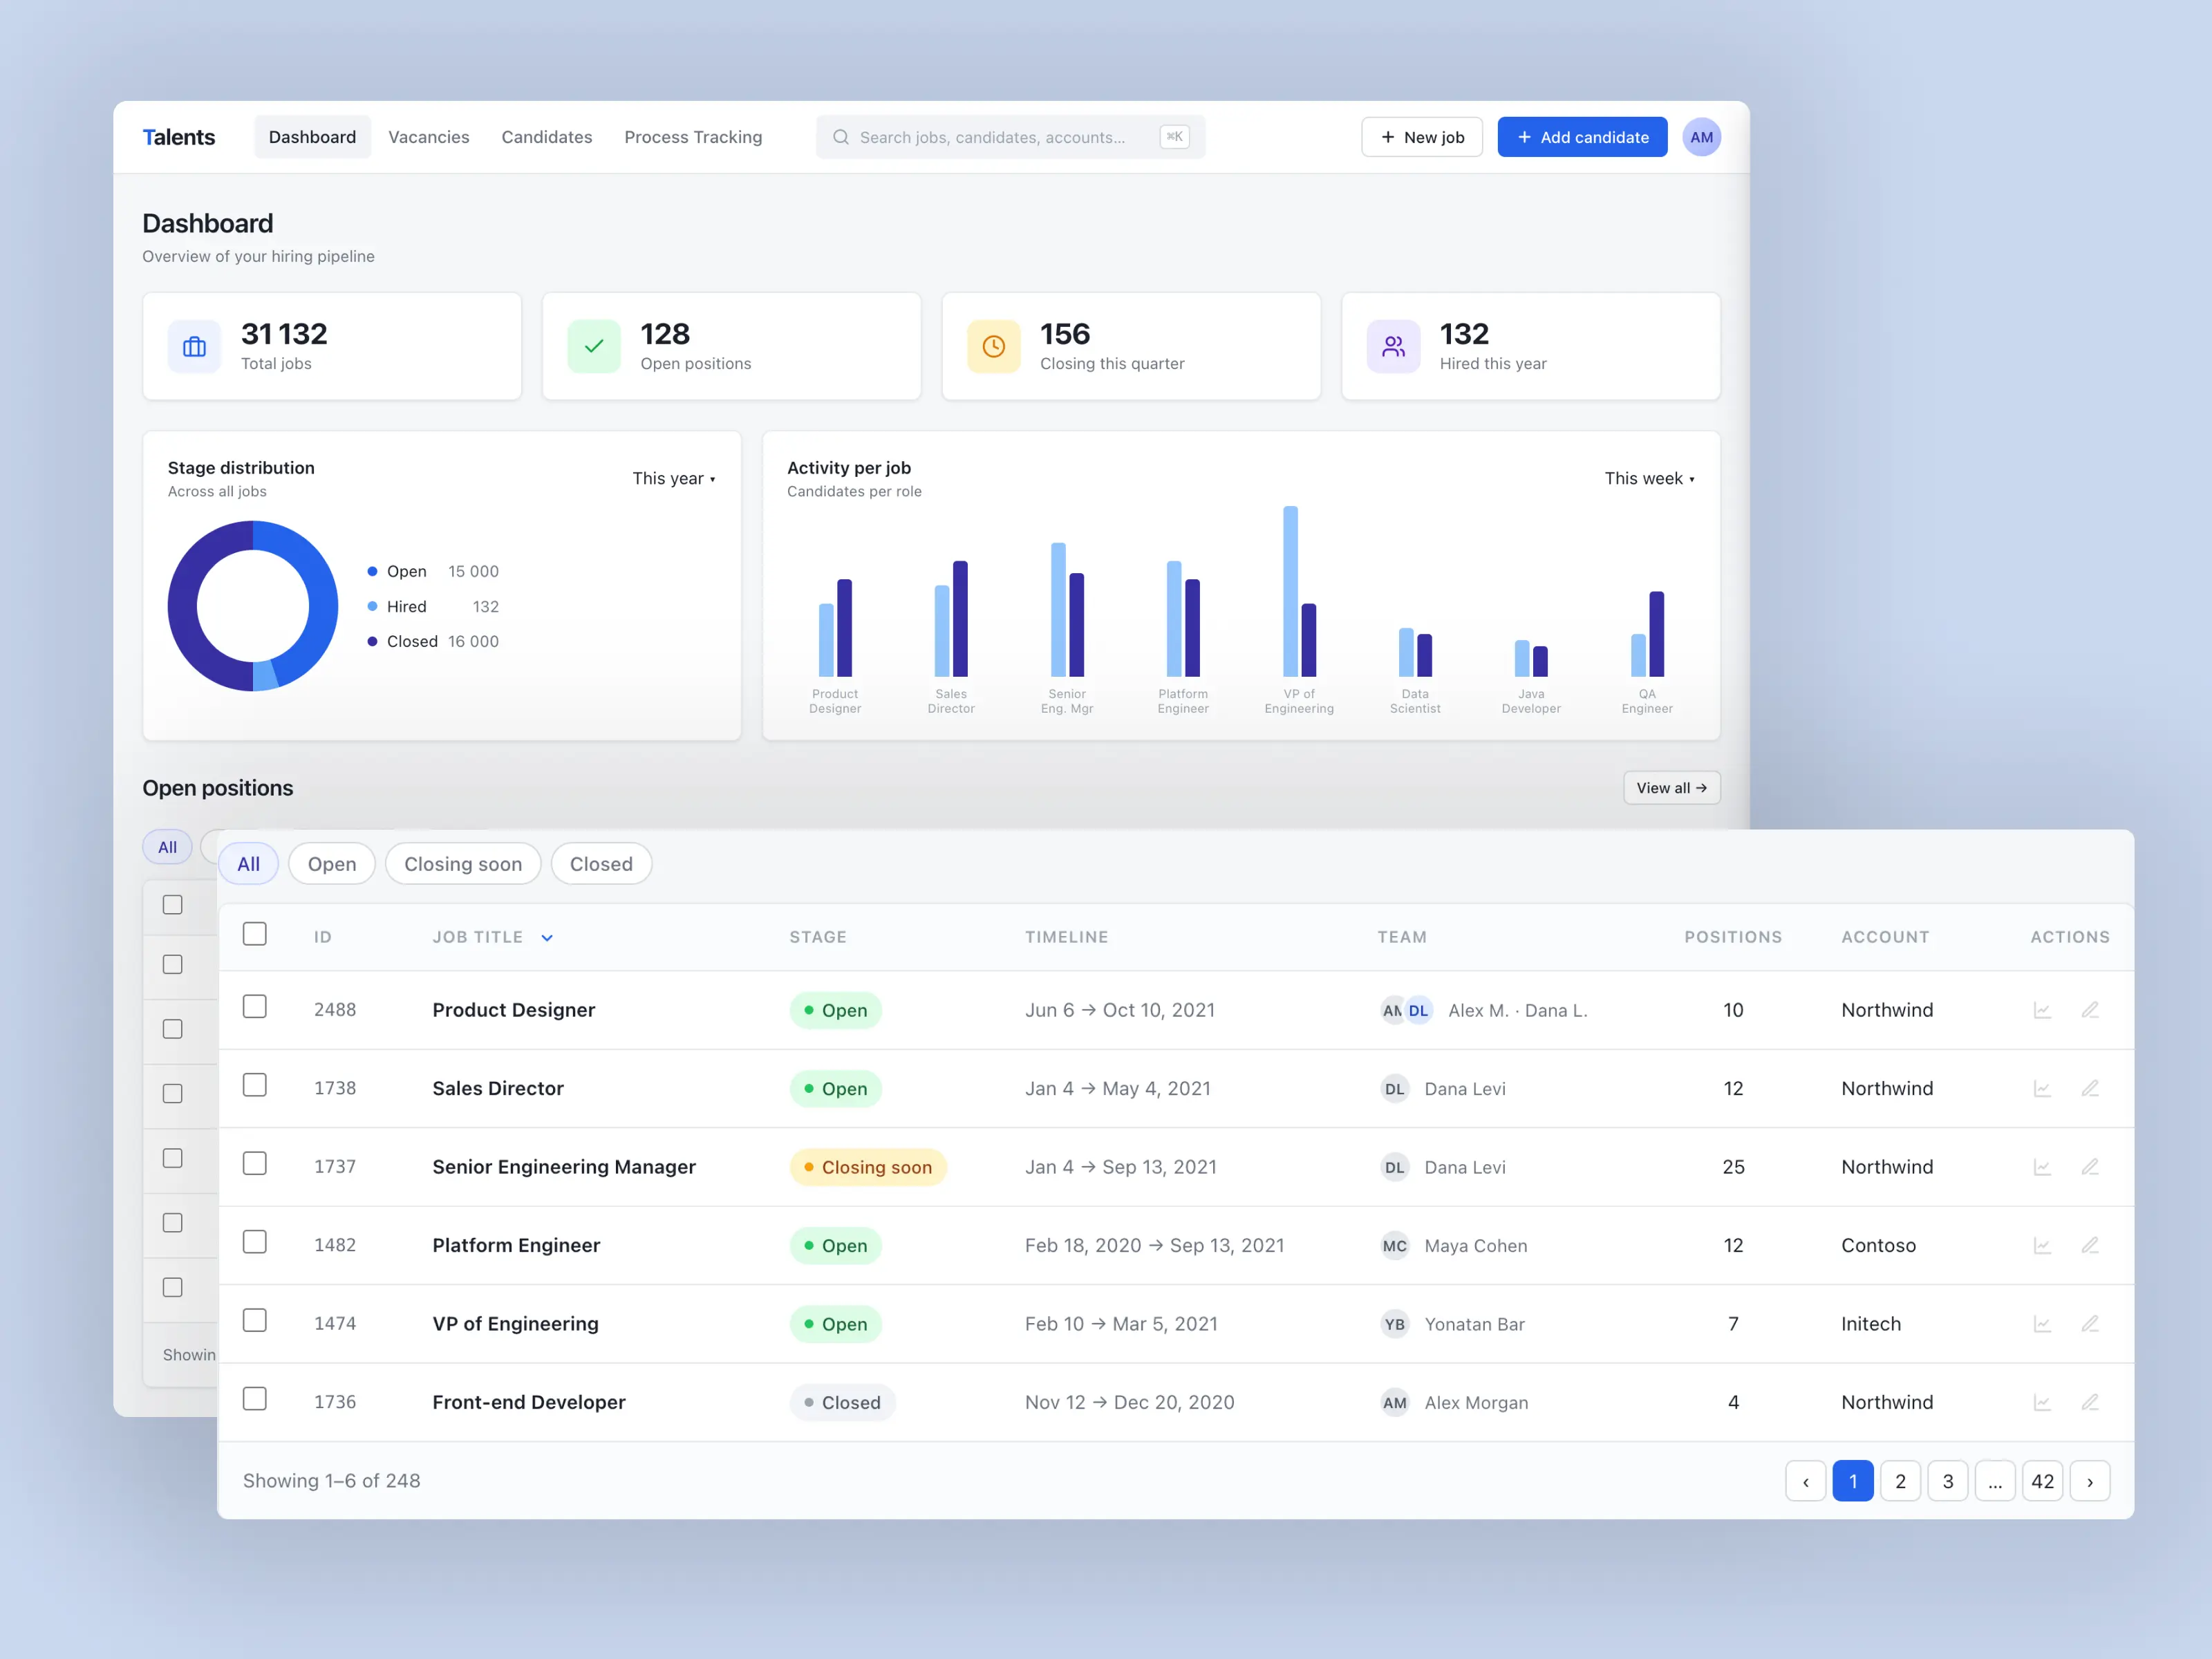Viewport: 2212px width, 1659px height.
Task: Switch to the Vacancies tab
Action: (428, 137)
